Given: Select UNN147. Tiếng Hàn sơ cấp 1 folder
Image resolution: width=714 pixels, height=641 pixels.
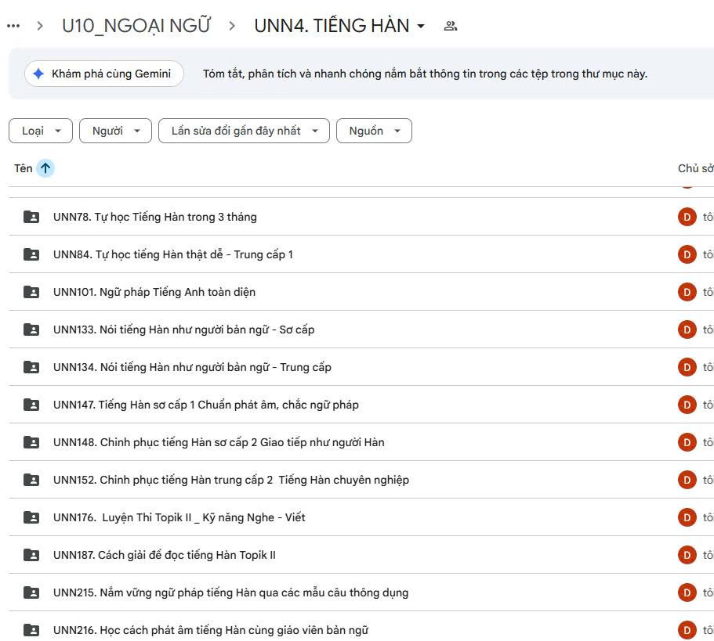Looking at the screenshot, I should [206, 405].
